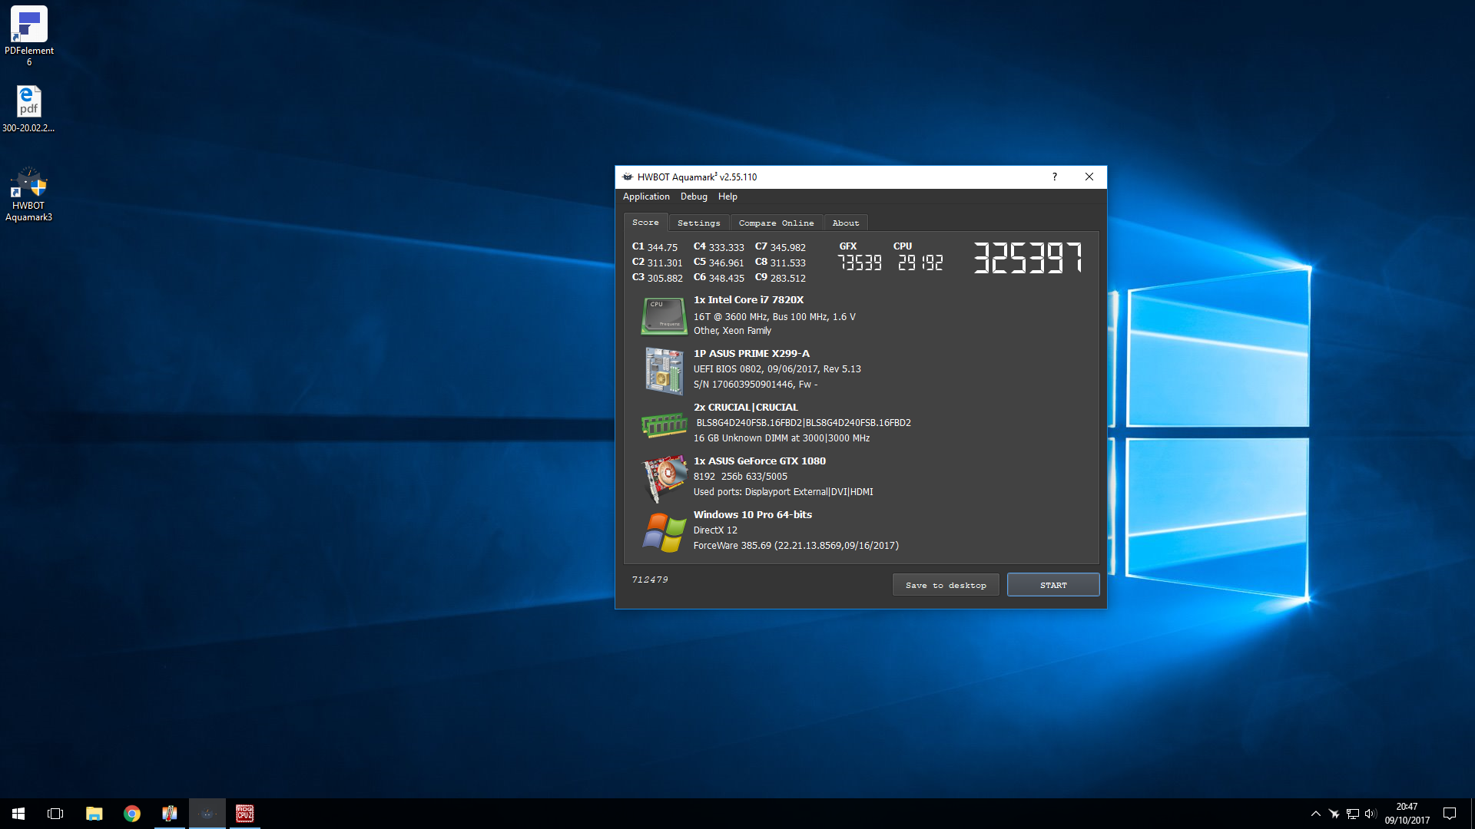Open the 300-20.02.2 PDF file on desktop

pos(28,108)
